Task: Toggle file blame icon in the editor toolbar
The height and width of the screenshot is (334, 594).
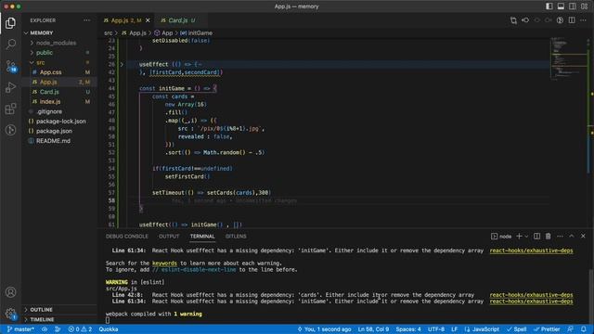Action: pyautogui.click(x=560, y=20)
